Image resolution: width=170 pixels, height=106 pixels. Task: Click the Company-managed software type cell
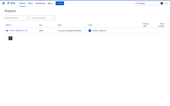tap(69, 31)
